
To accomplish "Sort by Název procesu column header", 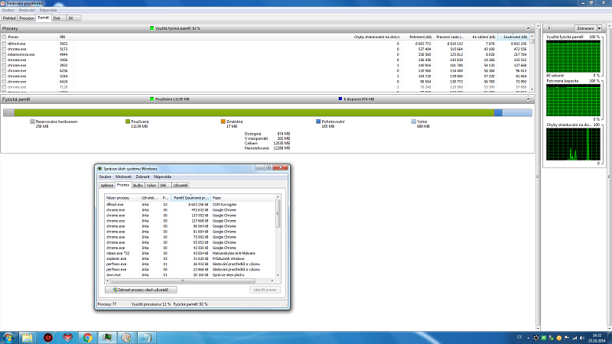I will point(122,198).
